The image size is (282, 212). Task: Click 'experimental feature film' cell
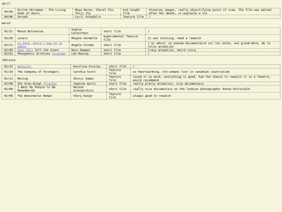click(123, 38)
